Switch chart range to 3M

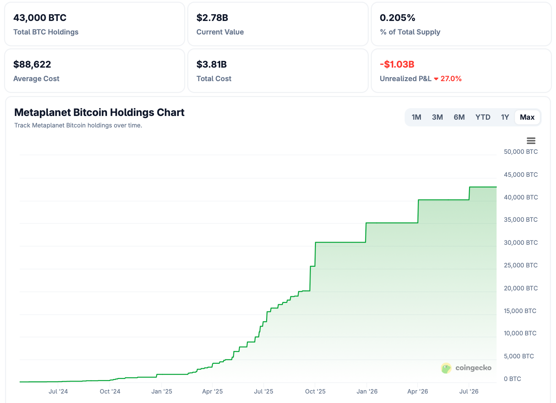[x=437, y=117]
